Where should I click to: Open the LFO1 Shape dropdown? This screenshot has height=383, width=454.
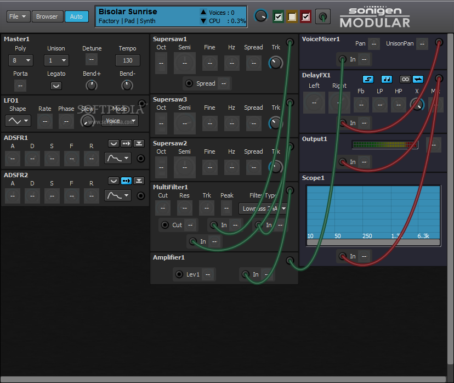coord(18,121)
